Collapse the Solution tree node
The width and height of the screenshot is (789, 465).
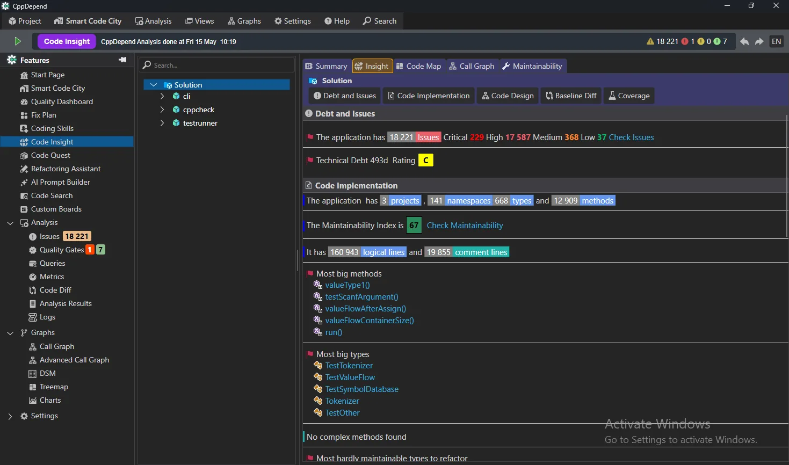(154, 85)
